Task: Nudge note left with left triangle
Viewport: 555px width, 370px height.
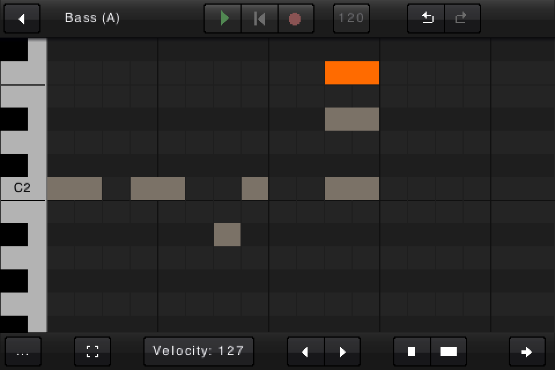Action: [305, 351]
